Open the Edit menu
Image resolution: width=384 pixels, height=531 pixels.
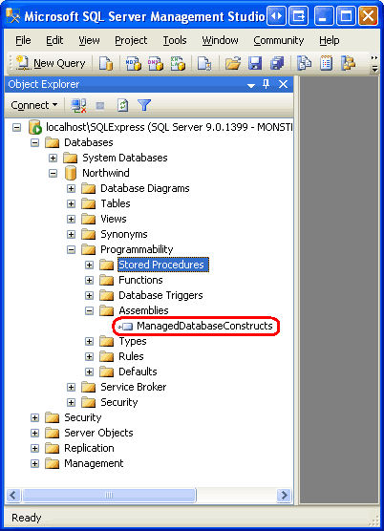pos(54,40)
